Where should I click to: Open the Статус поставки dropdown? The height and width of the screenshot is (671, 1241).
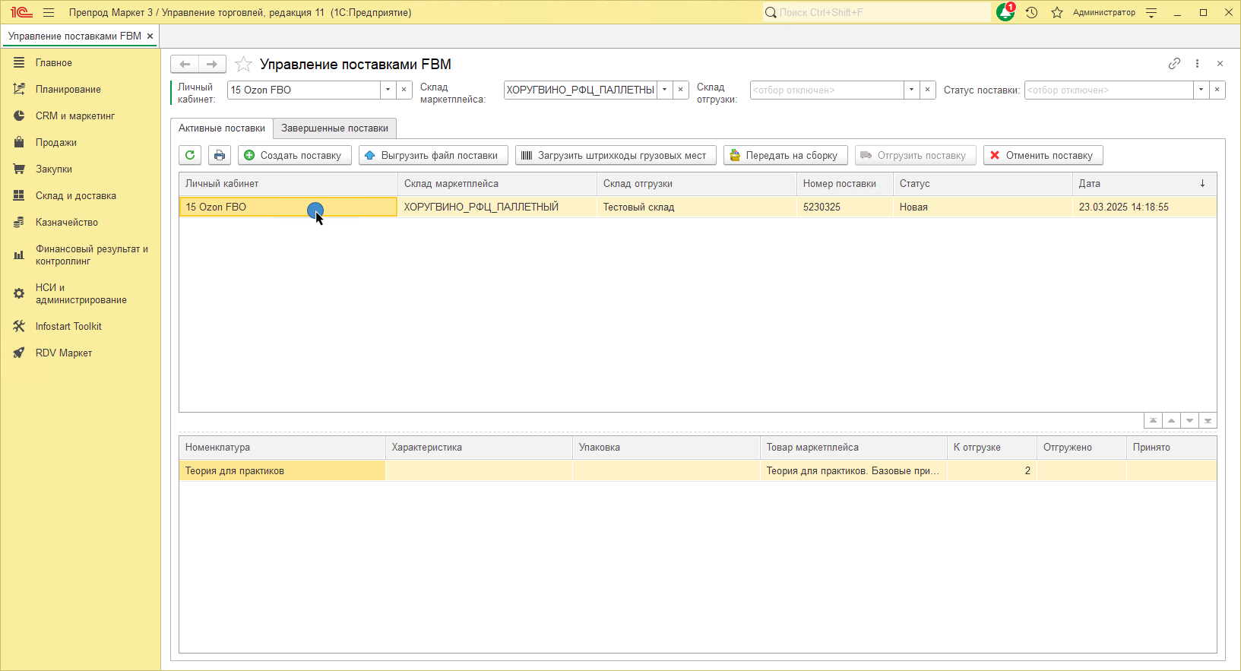tap(1201, 90)
